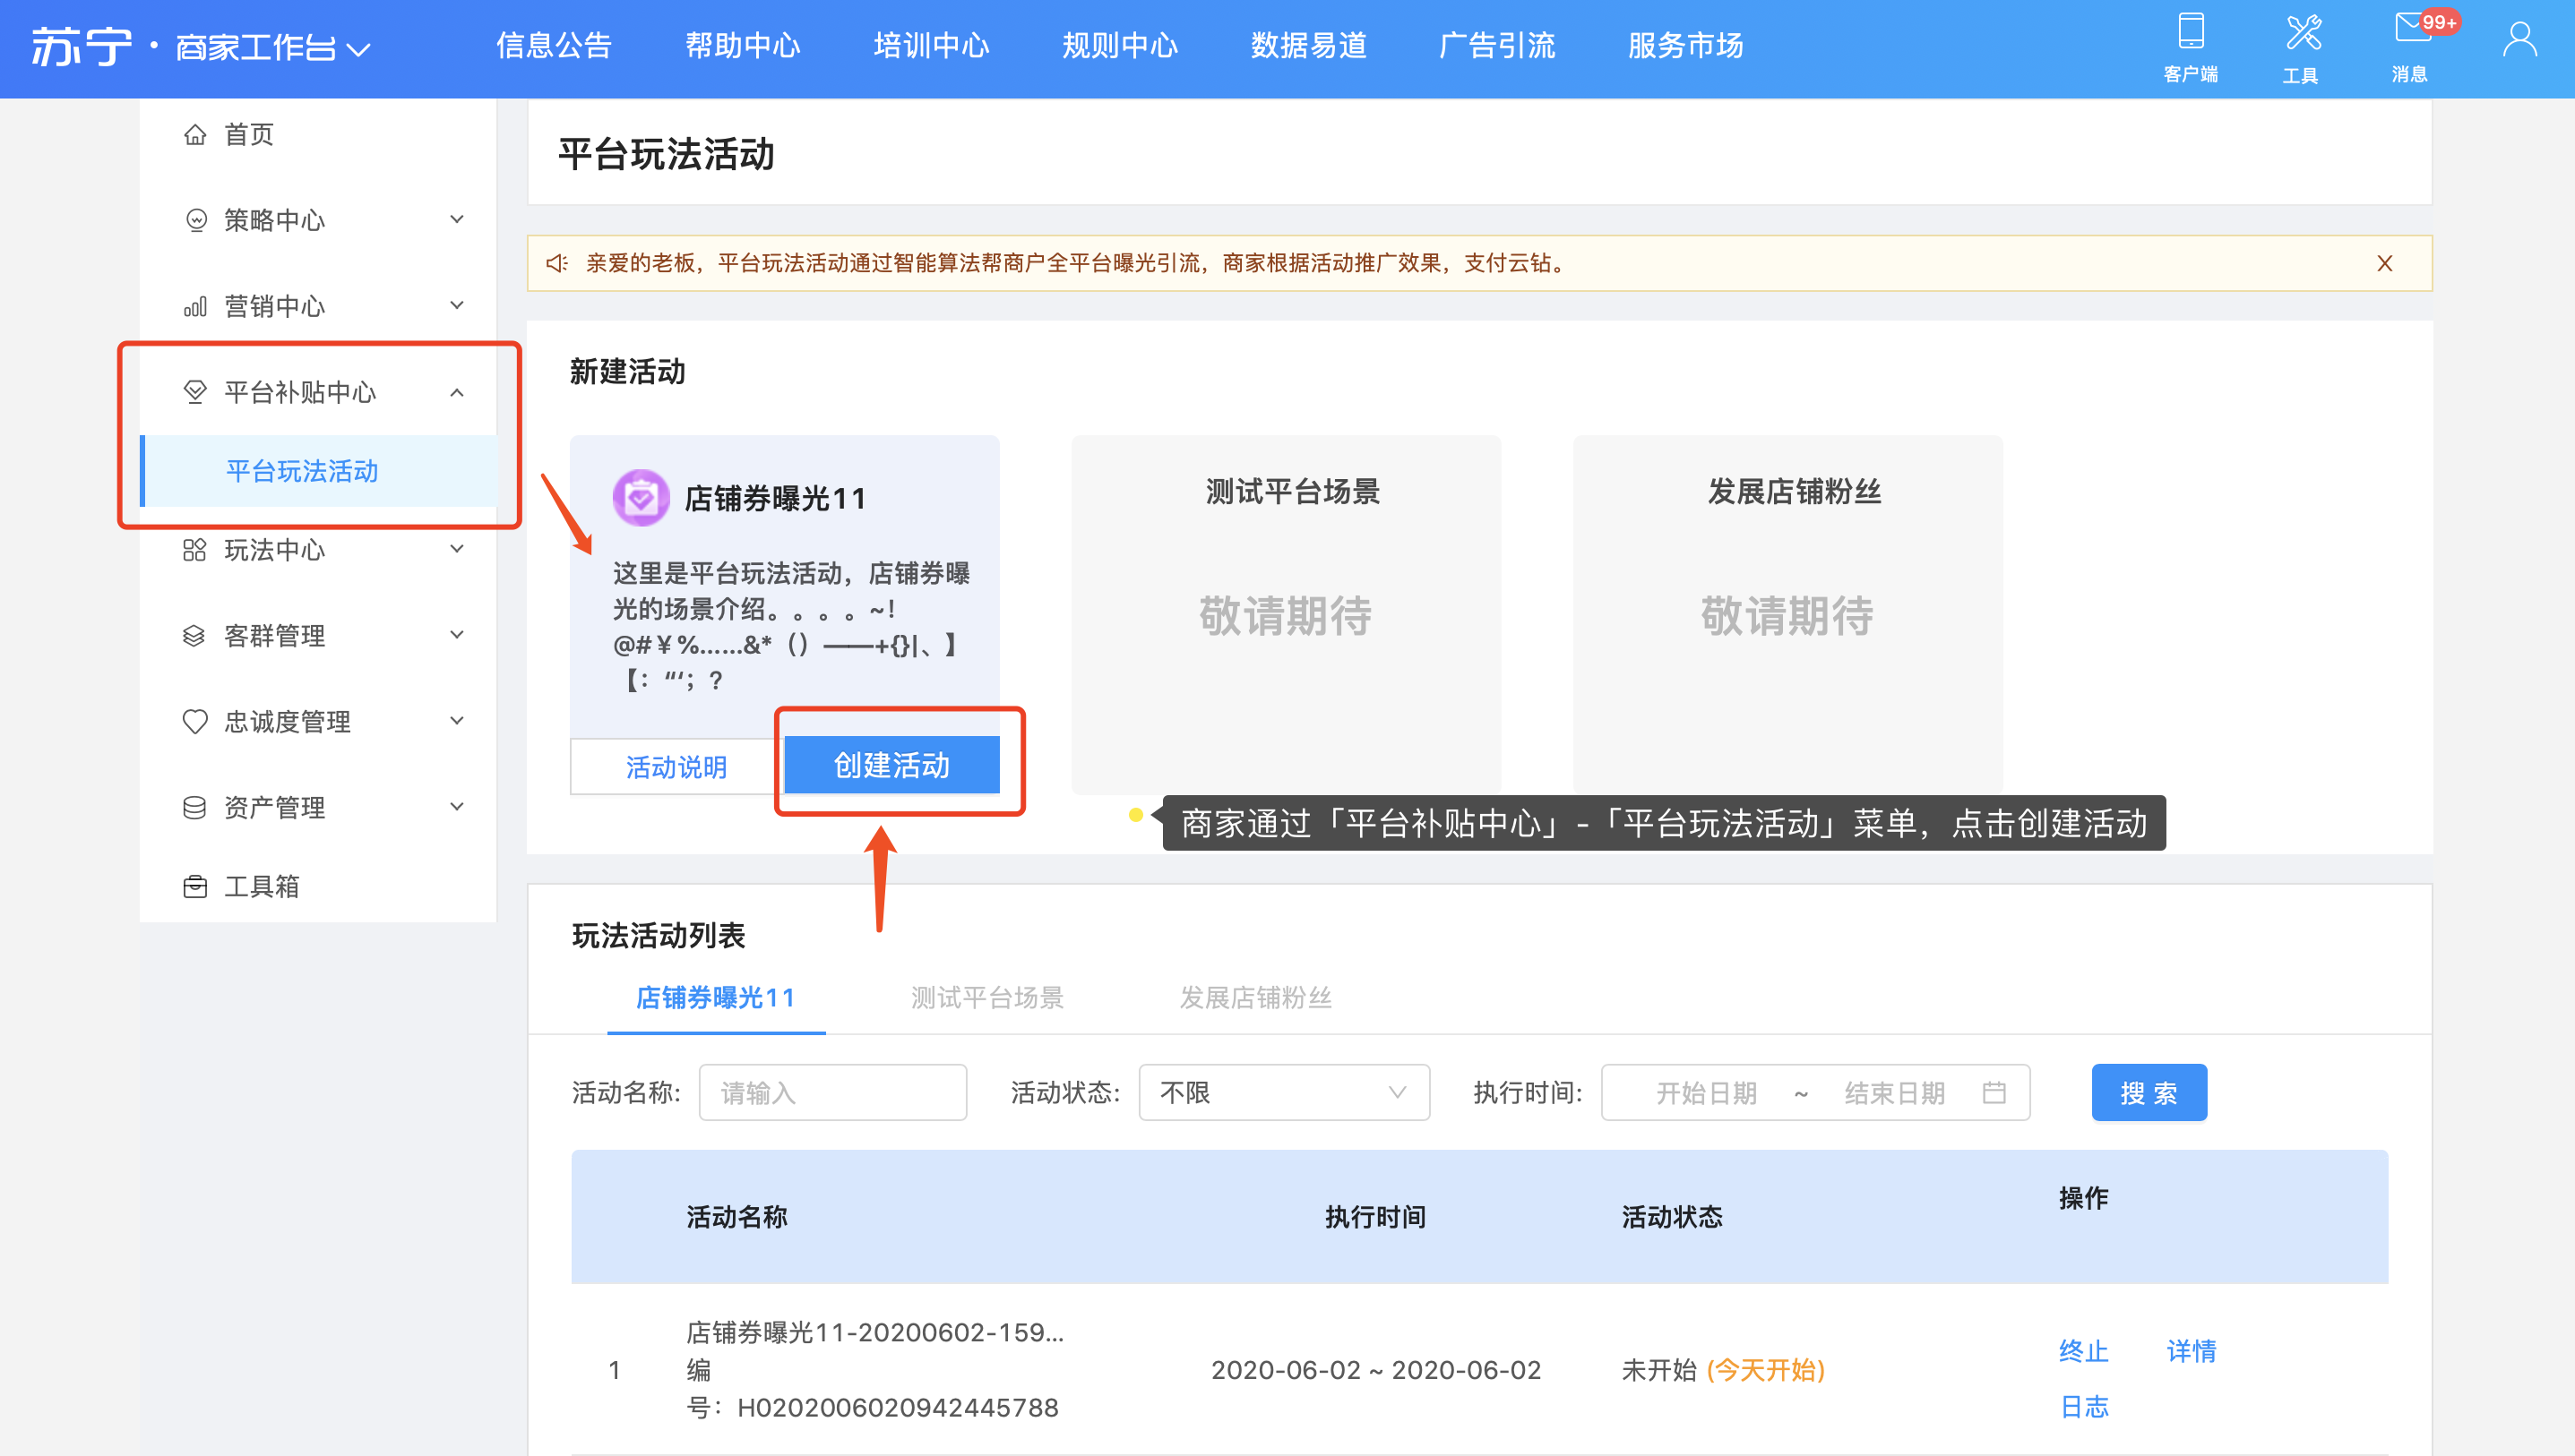Click the 客群管理 layers icon
Viewport: 2575px width, 1456px height.
195,636
